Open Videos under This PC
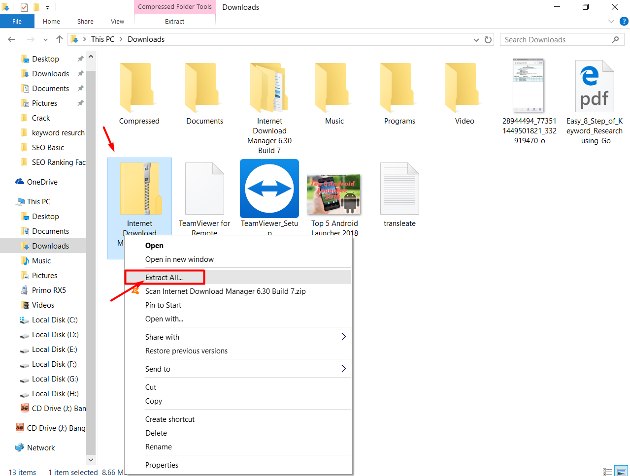 pyautogui.click(x=43, y=305)
